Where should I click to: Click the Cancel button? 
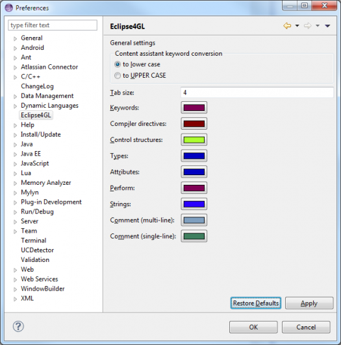click(x=306, y=327)
